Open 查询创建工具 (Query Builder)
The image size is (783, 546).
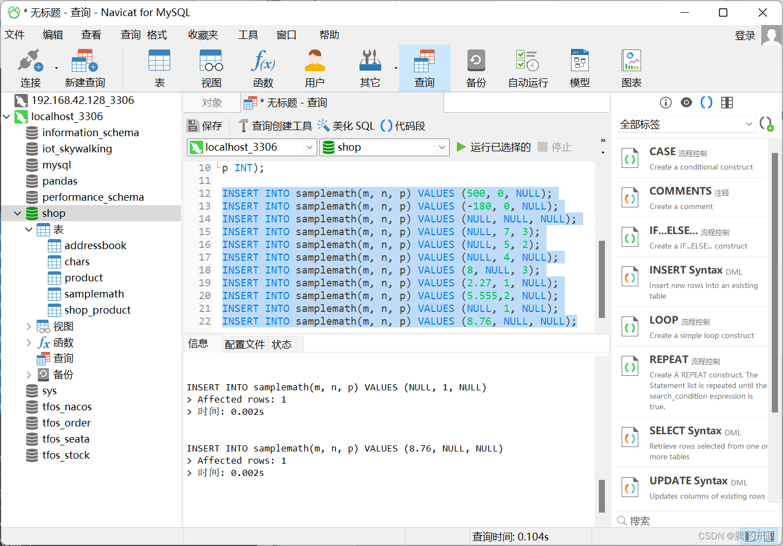click(275, 126)
